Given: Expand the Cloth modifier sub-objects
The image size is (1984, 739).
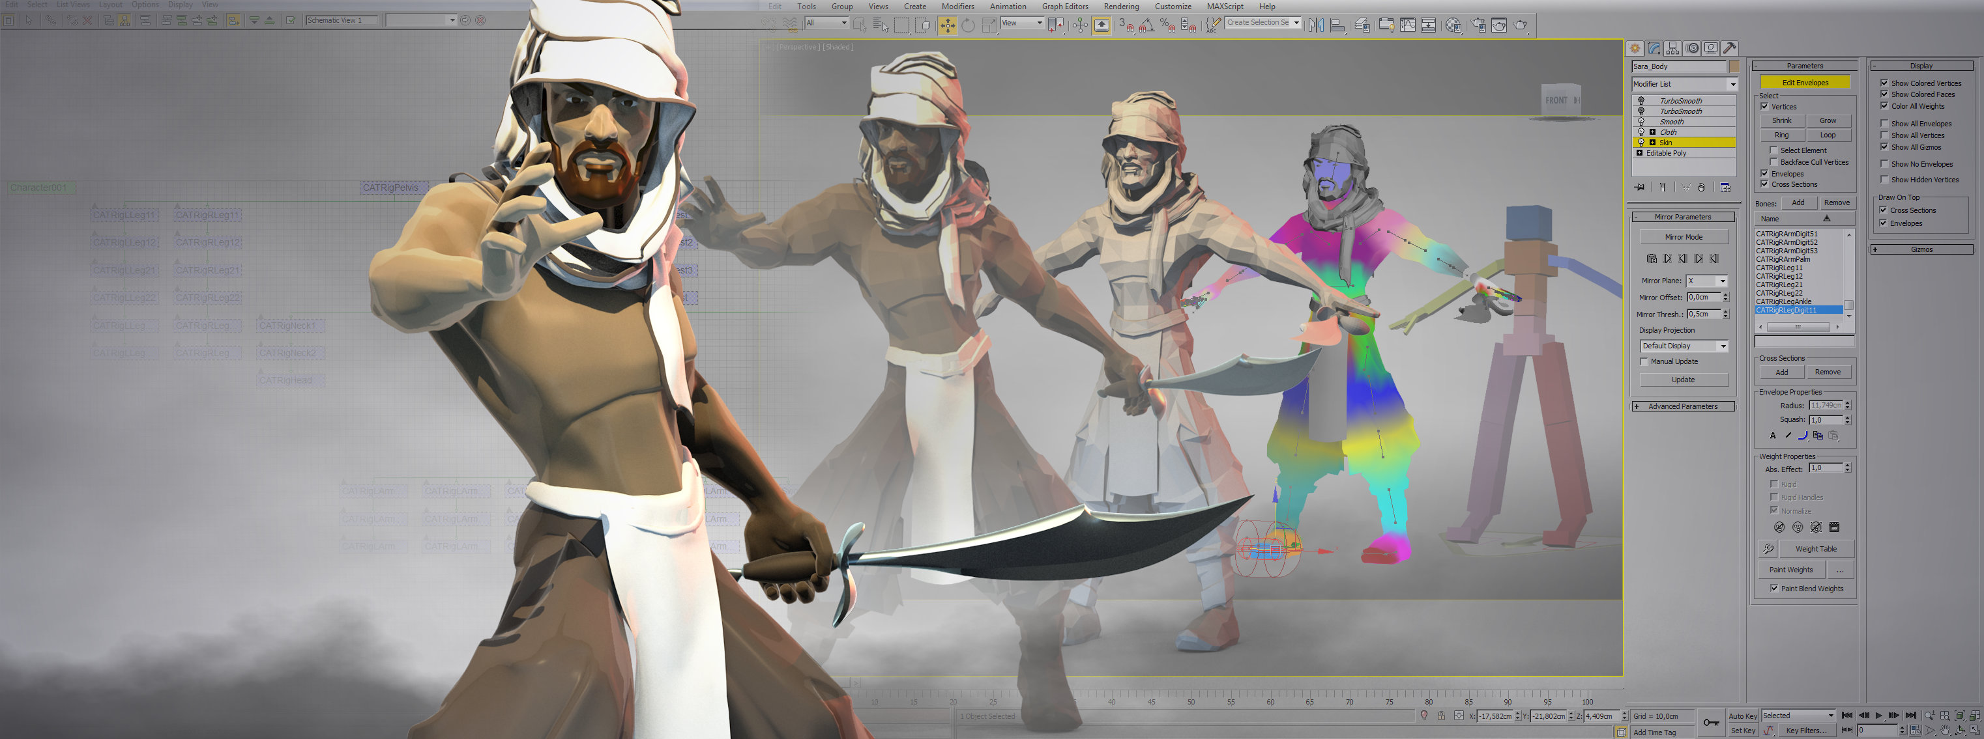Looking at the screenshot, I should point(1652,132).
